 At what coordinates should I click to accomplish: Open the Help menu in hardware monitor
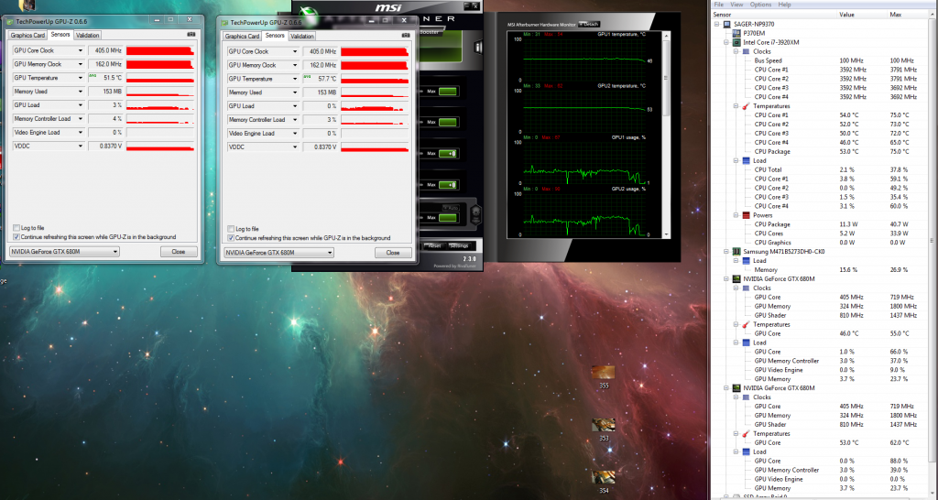784,5
